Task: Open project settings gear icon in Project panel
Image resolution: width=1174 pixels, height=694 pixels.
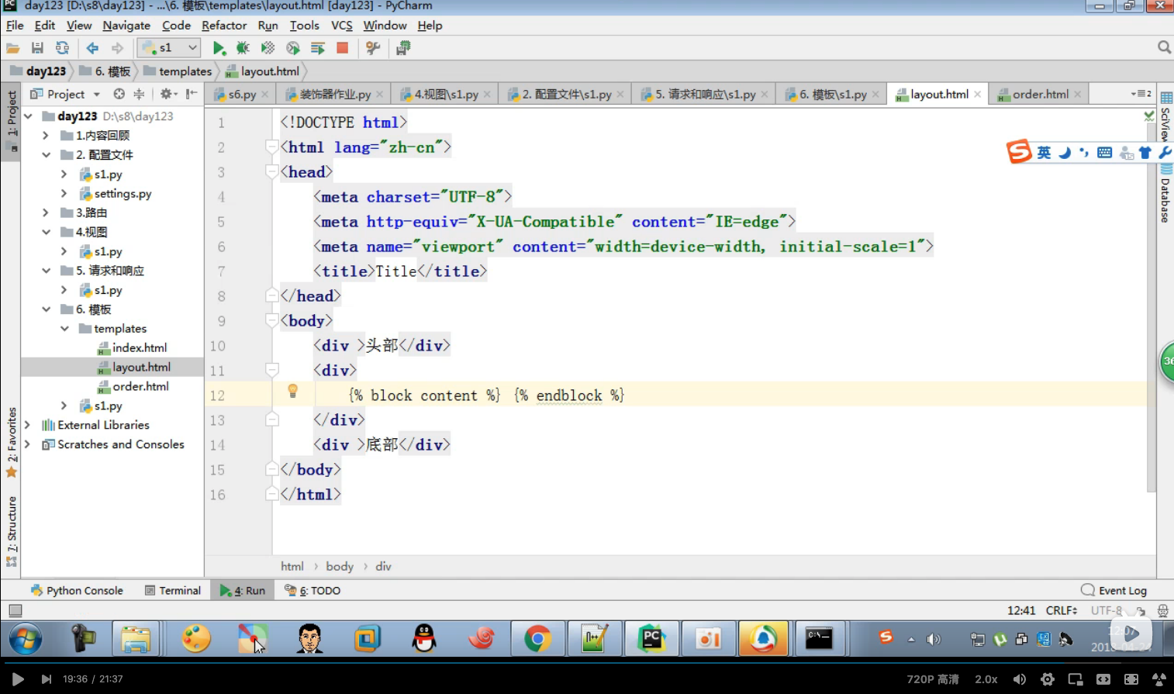Action: 166,94
